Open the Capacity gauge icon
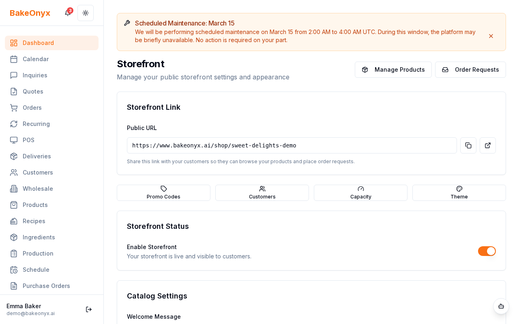Screen dimensions: 519x324 [360, 189]
